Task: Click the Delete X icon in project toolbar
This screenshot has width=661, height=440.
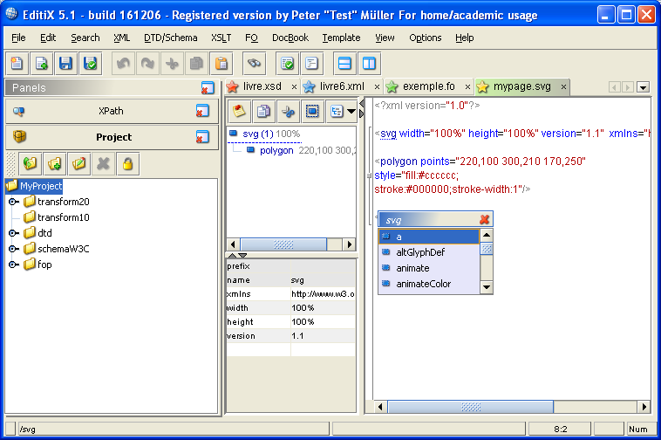Action: [103, 163]
